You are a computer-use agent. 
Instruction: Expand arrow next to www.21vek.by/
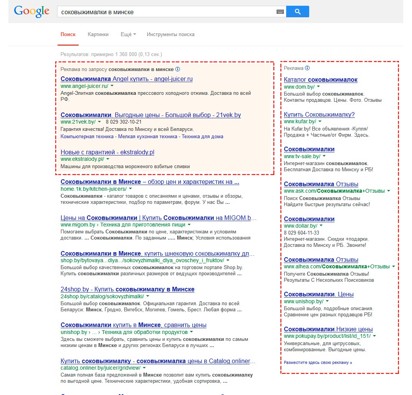point(99,122)
